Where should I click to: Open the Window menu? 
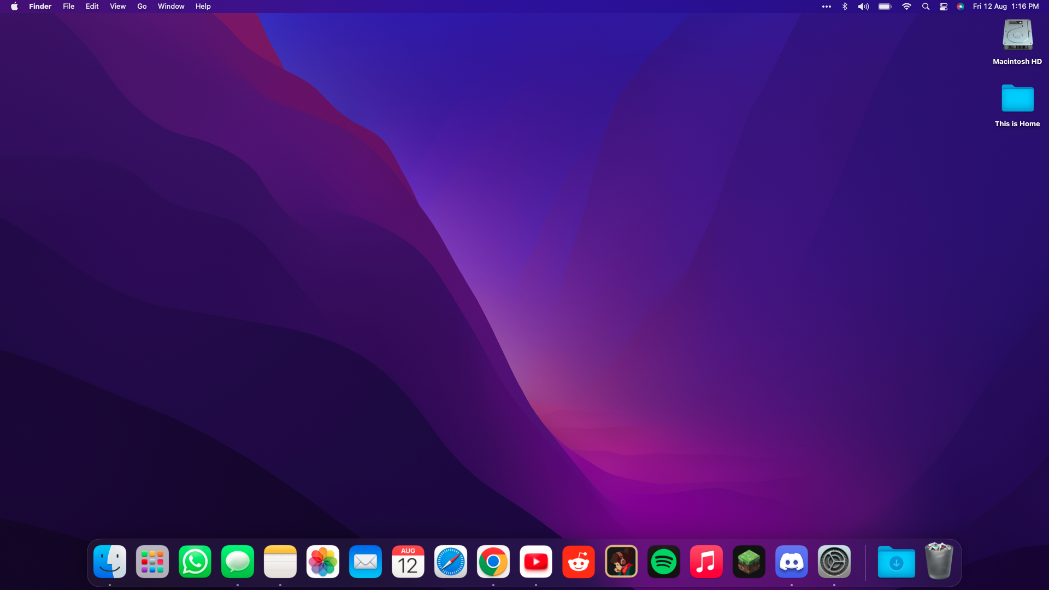coord(171,7)
